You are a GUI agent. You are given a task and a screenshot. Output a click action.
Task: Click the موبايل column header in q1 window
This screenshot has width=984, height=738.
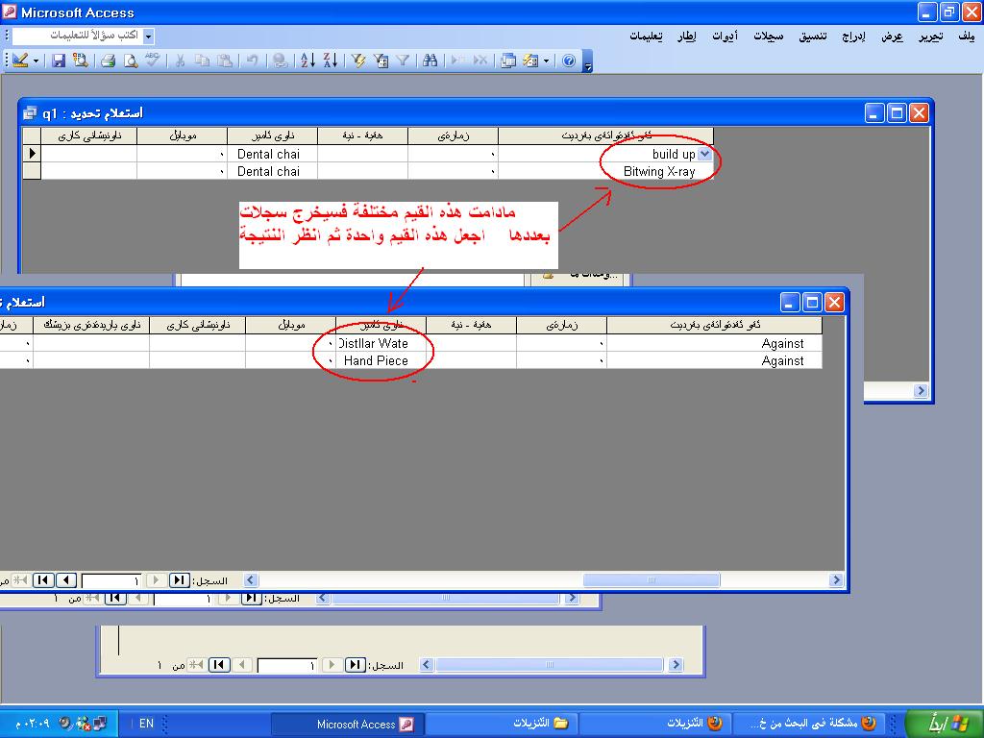(182, 135)
